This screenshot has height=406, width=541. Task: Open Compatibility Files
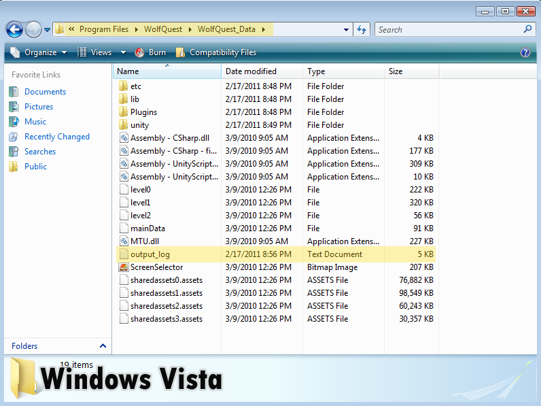pyautogui.click(x=216, y=52)
